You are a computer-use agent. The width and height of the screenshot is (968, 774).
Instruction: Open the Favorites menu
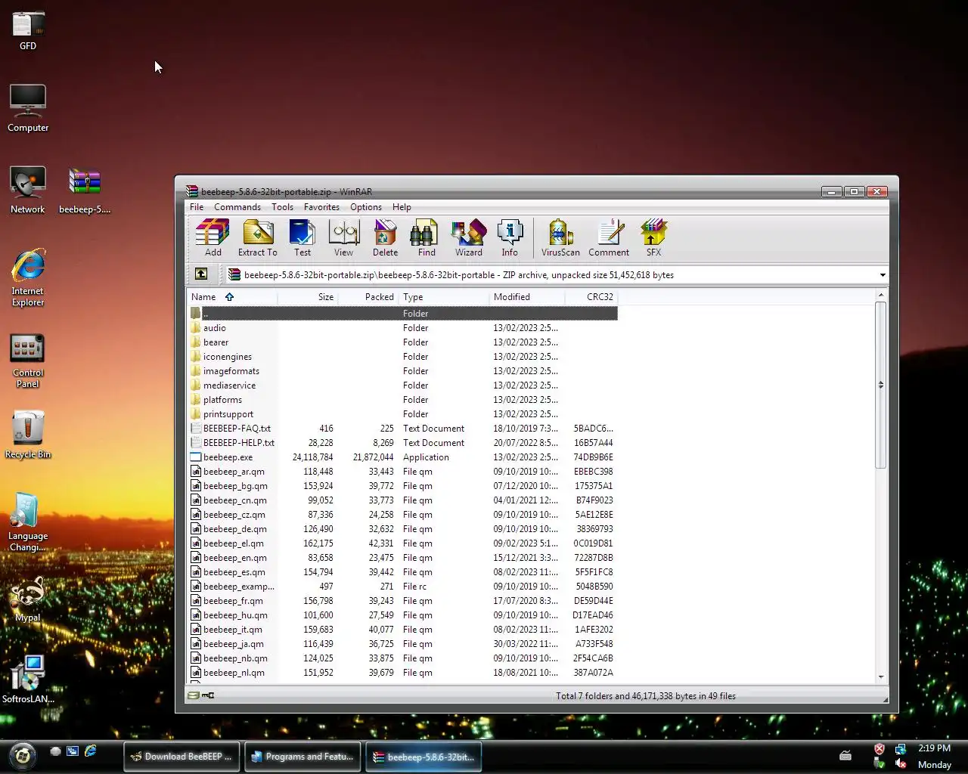click(x=321, y=206)
